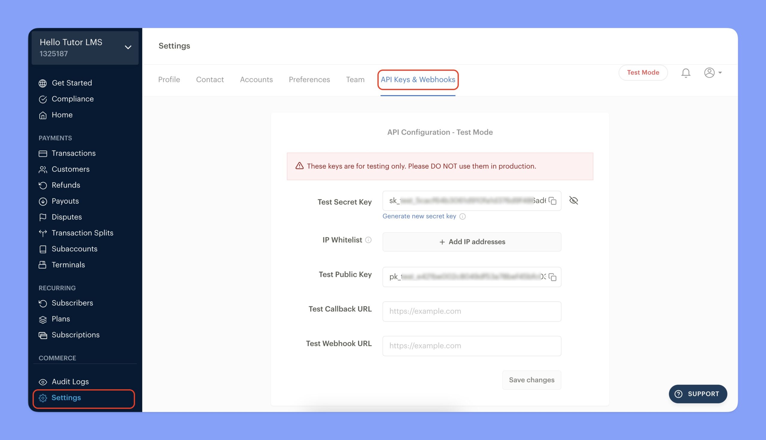Click the testing-only warning triangle icon
The width and height of the screenshot is (766, 440).
coord(299,166)
